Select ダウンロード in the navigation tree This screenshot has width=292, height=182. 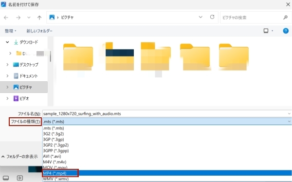click(29, 42)
